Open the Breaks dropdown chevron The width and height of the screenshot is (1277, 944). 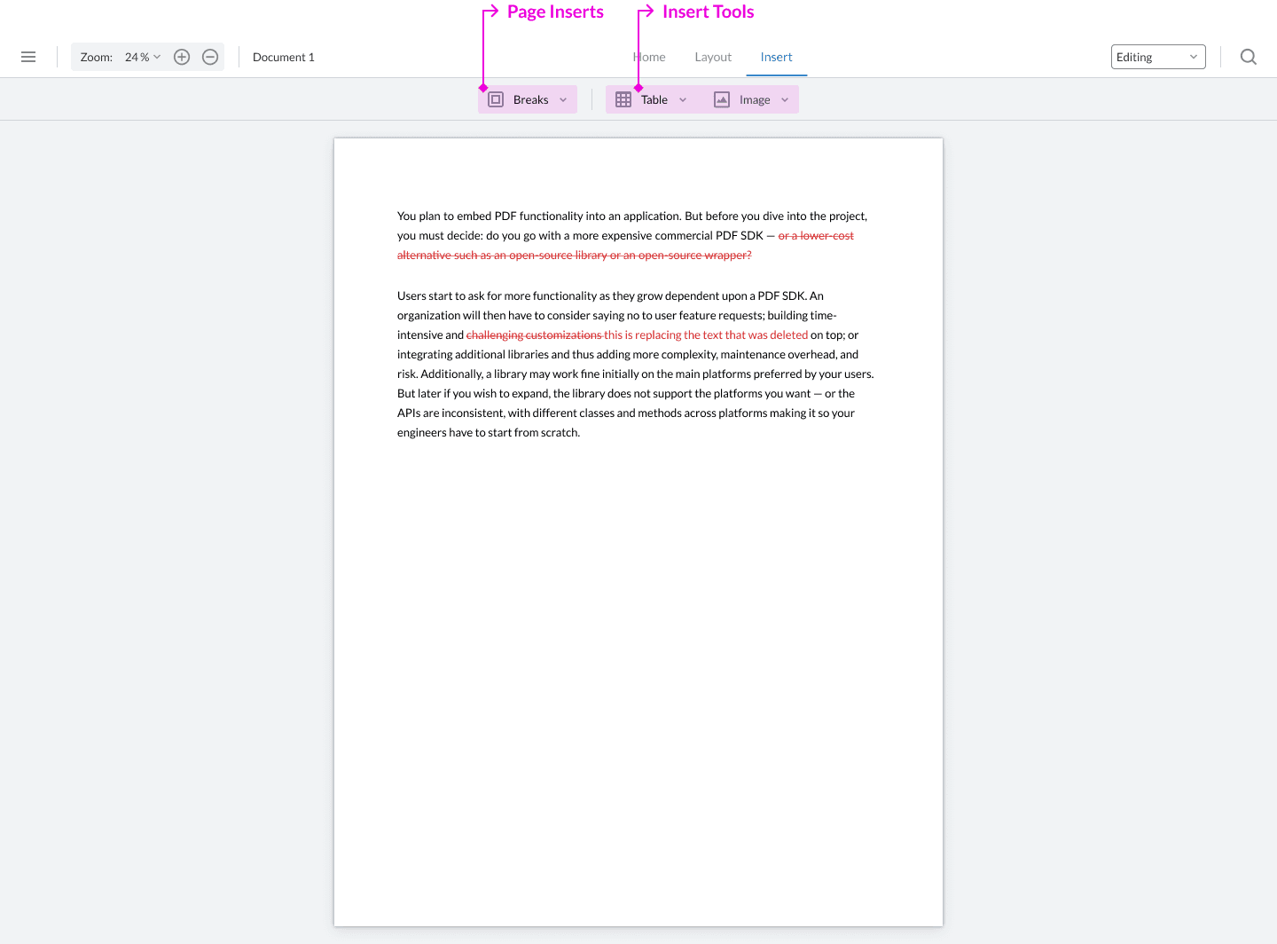point(562,99)
